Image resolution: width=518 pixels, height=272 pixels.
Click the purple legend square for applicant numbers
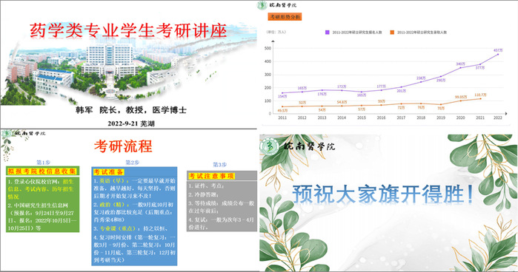click(327, 33)
